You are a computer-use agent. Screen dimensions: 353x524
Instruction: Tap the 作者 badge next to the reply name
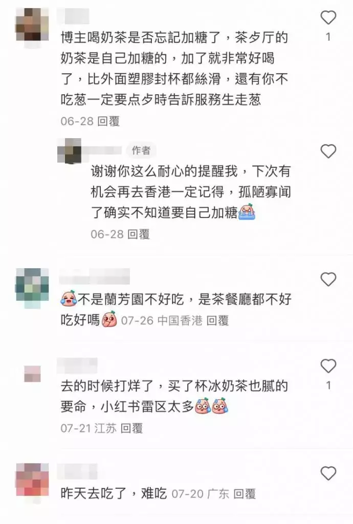pyautogui.click(x=141, y=151)
